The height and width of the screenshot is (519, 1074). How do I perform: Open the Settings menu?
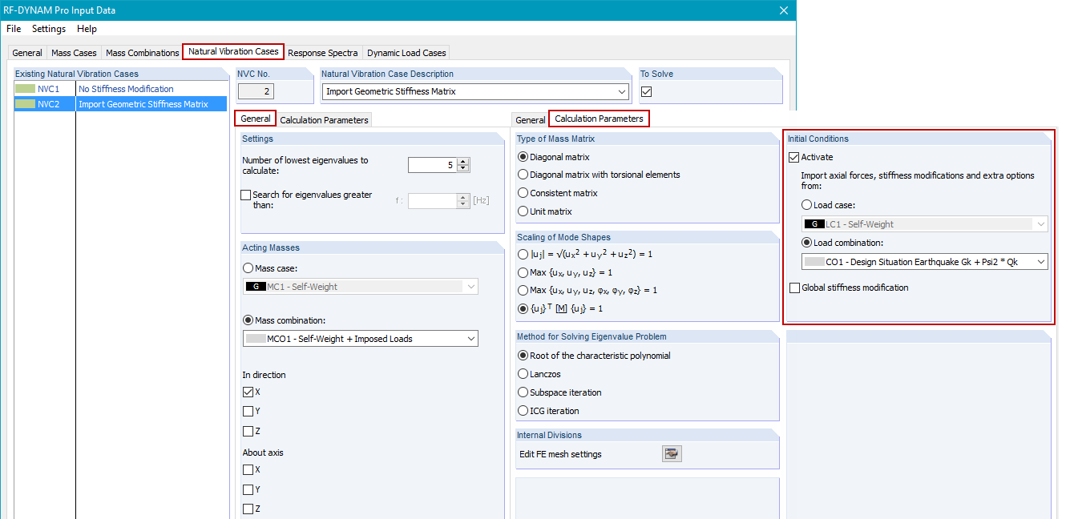point(48,28)
